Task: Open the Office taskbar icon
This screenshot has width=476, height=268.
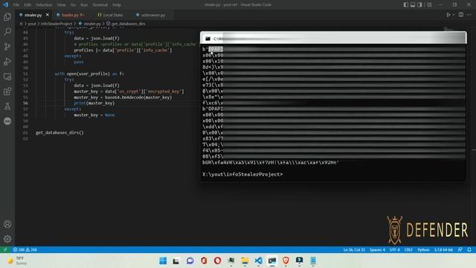Action: tap(204, 261)
